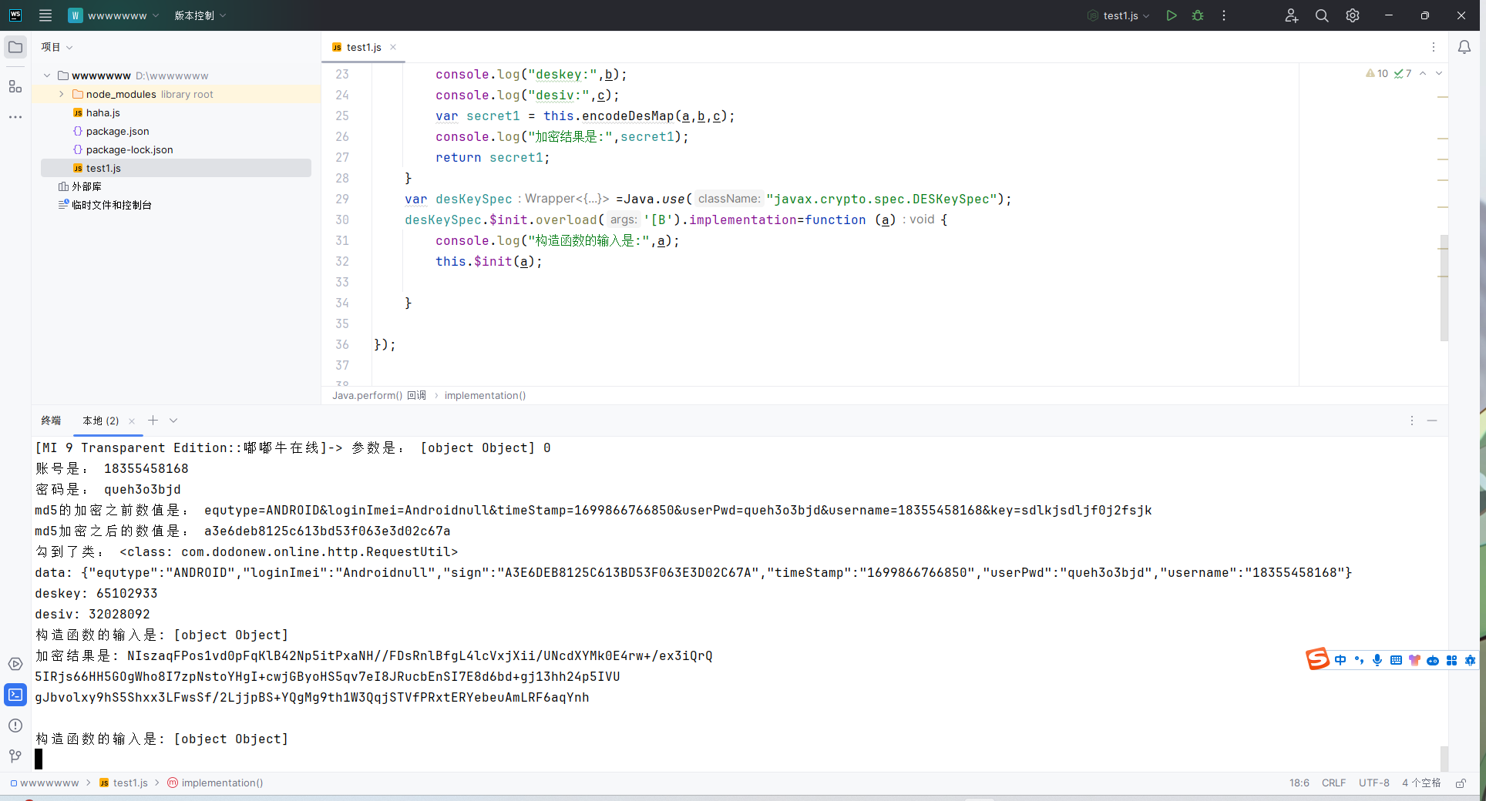Select the 本地 (2) terminal tab
This screenshot has width=1486, height=801.
point(101,421)
